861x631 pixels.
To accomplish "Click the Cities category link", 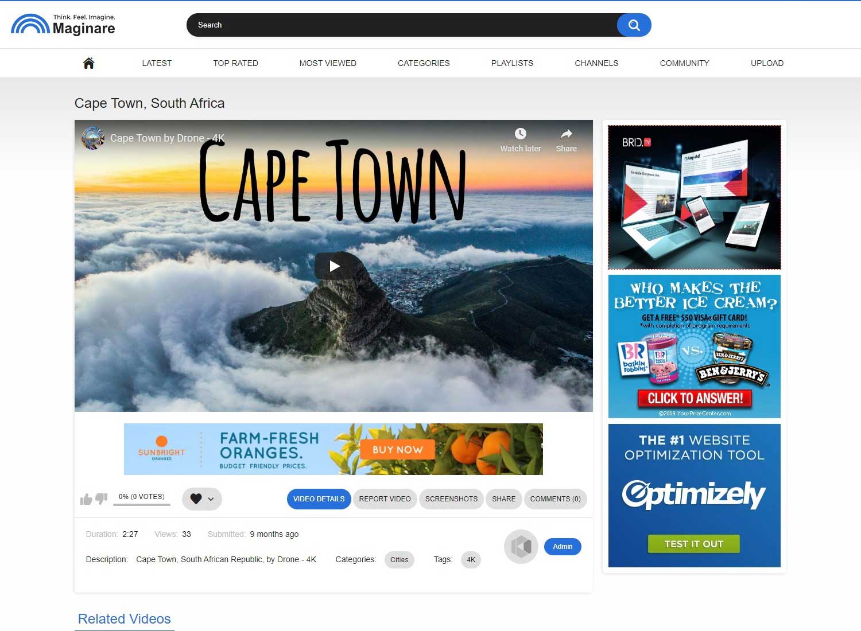I will (399, 560).
